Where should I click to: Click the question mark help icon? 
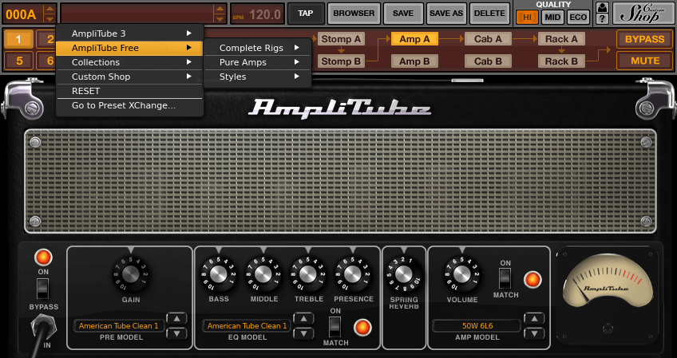602,18
